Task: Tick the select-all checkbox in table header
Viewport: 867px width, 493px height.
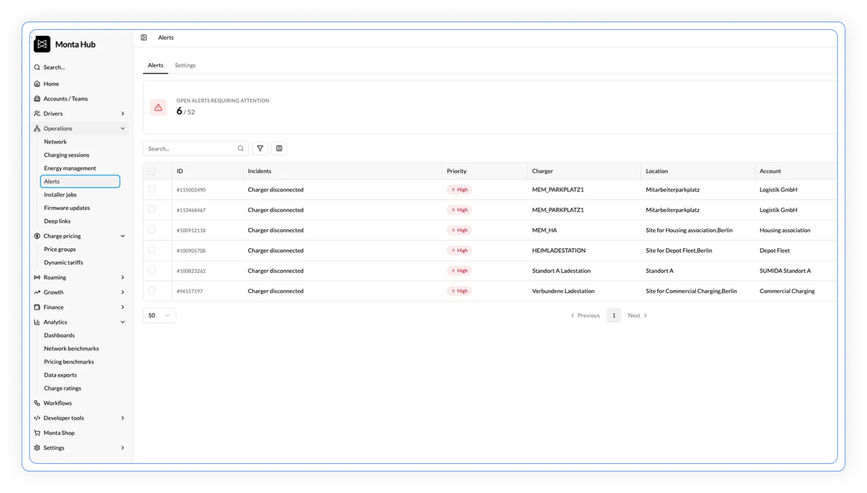Action: point(152,171)
